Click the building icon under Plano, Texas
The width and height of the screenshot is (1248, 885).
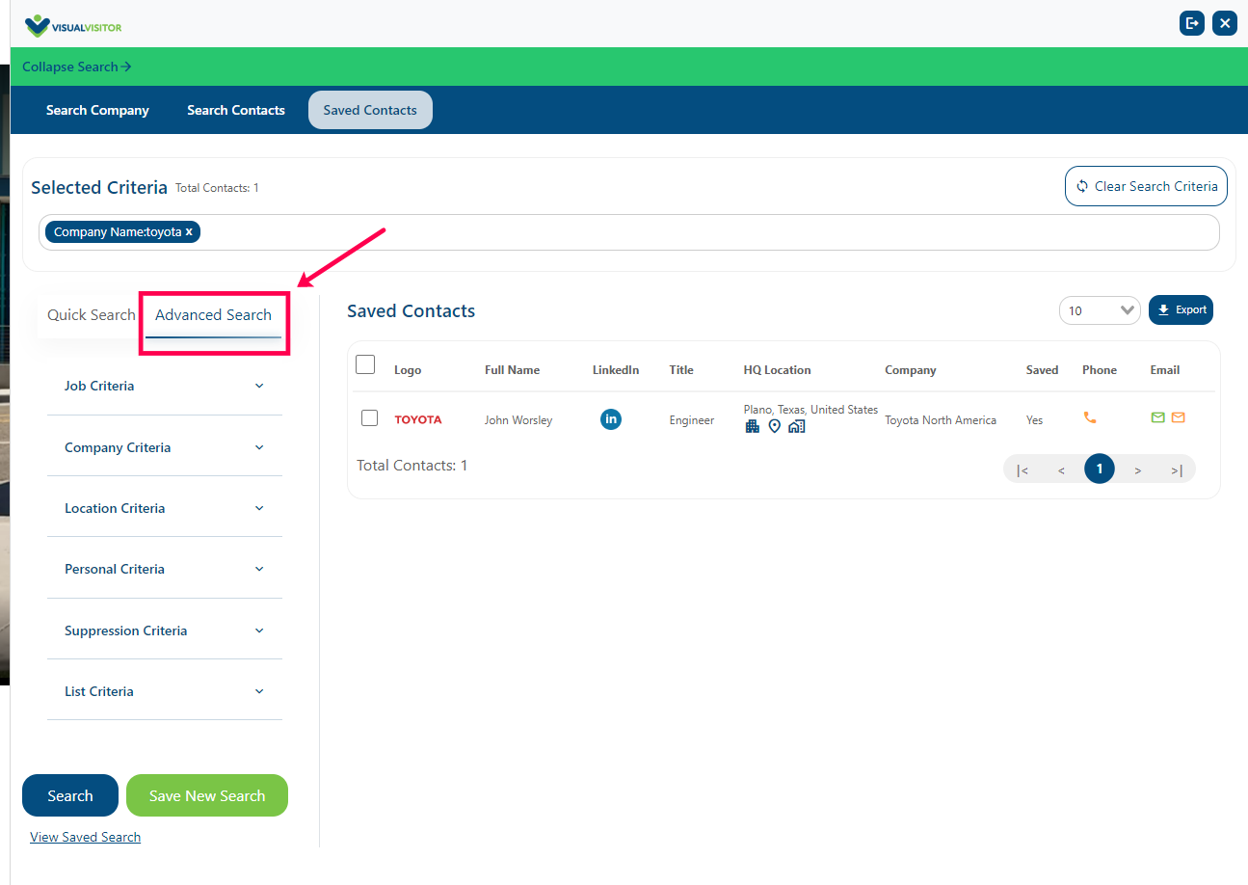point(753,426)
